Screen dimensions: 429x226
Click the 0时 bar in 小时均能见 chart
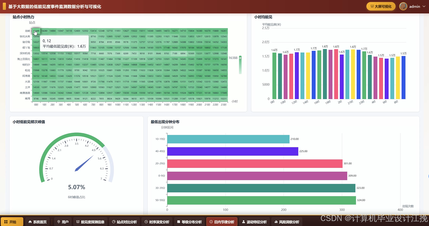click(274, 76)
